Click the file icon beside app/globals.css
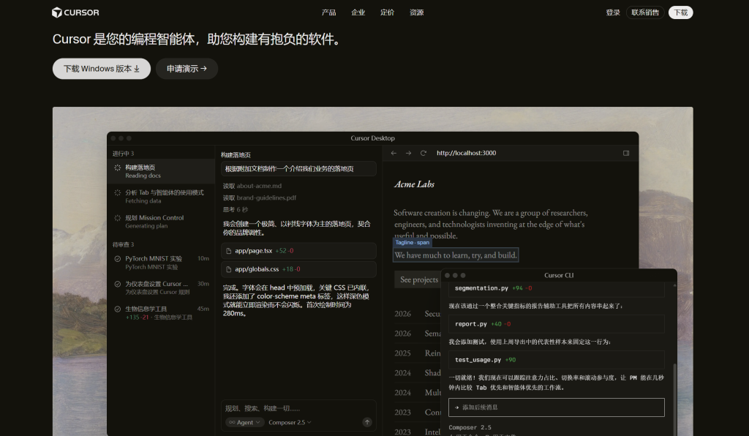Viewport: 749px width, 436px height. pos(229,269)
